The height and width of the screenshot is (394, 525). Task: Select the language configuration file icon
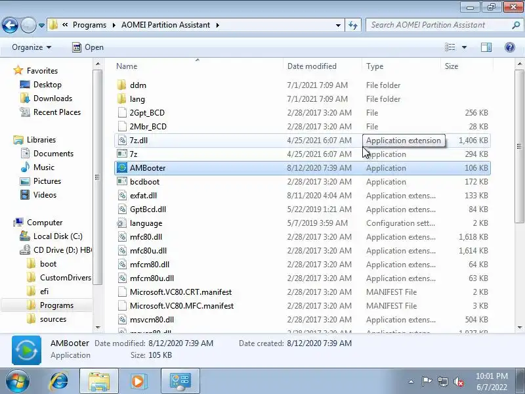click(x=122, y=223)
